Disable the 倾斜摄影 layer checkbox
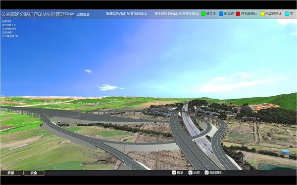The width and height of the screenshot is (297, 185). (206, 173)
